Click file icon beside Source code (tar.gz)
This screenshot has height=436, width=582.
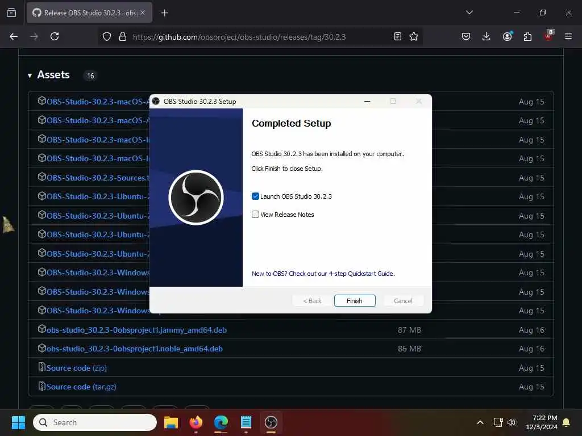(x=42, y=386)
